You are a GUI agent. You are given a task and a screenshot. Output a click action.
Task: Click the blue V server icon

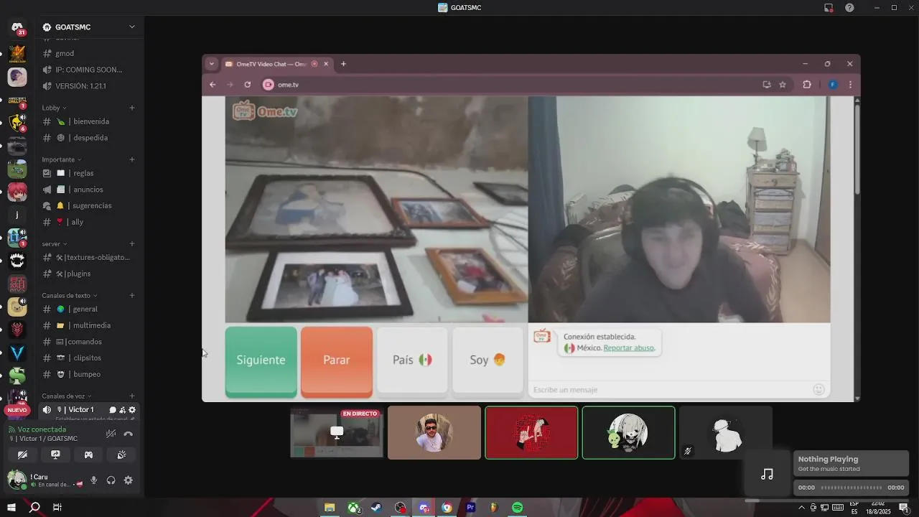pos(17,353)
